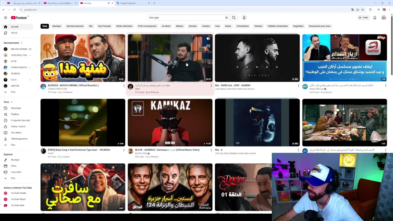Open the Vous section chevron
Viewport: 393px width, 221px height.
coord(12,102)
